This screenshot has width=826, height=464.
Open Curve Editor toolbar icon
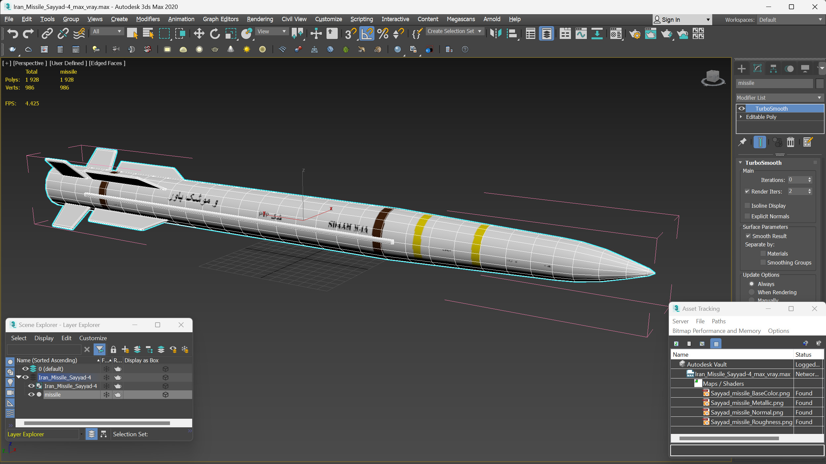coord(581,33)
